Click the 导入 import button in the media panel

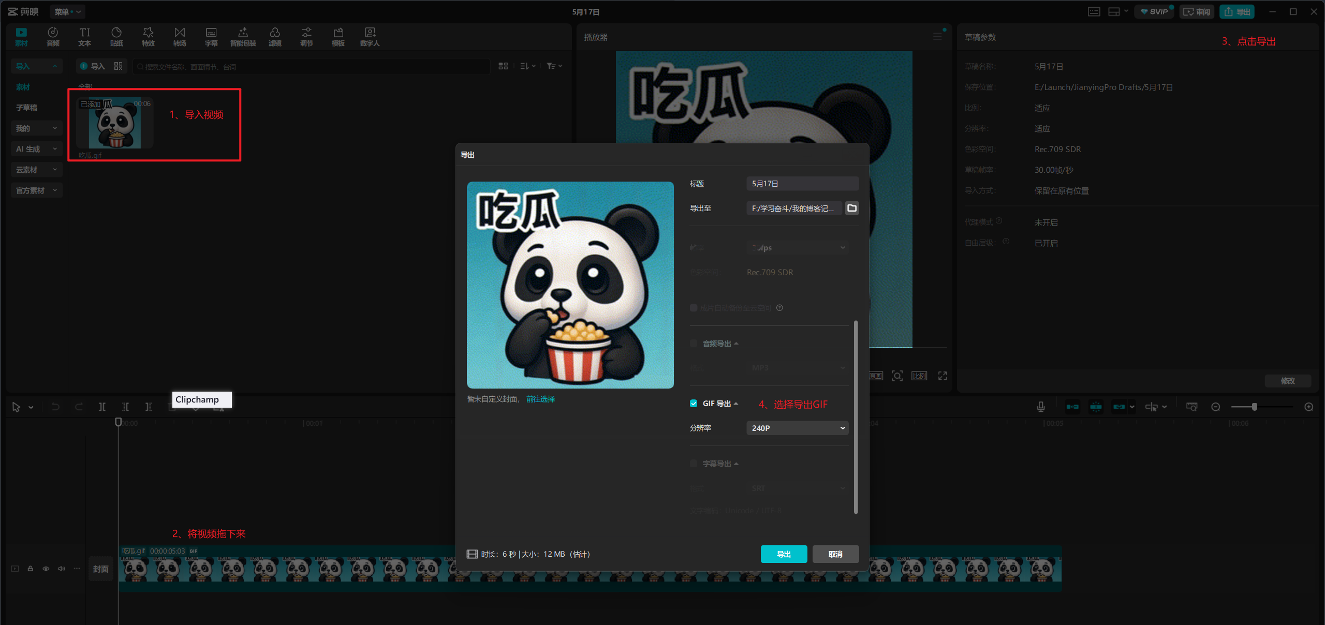[93, 66]
